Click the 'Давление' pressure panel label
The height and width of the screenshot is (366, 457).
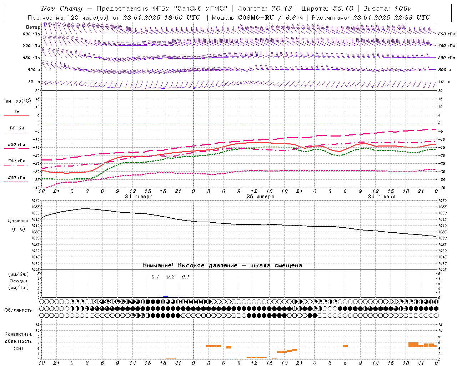pos(19,221)
